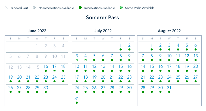The height and width of the screenshot is (111, 206).
Task: Select August 31 on the calendar
Action: point(169,88)
